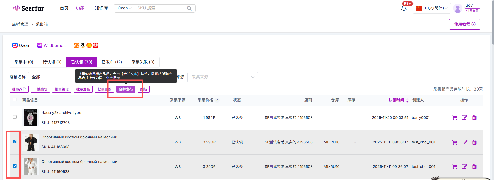
Task: Click the help icon next to 采集价格
Action: pyautogui.click(x=217, y=100)
